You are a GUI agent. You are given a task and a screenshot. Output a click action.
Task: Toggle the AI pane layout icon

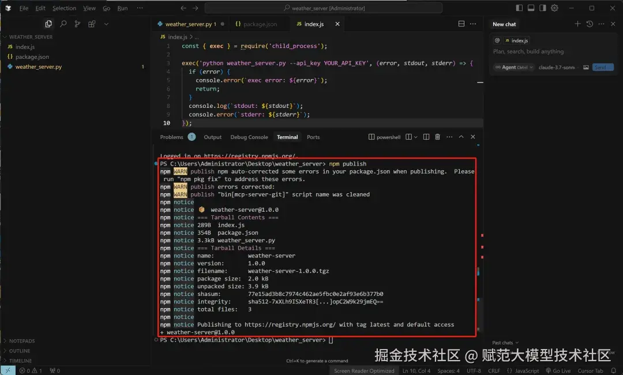point(543,8)
